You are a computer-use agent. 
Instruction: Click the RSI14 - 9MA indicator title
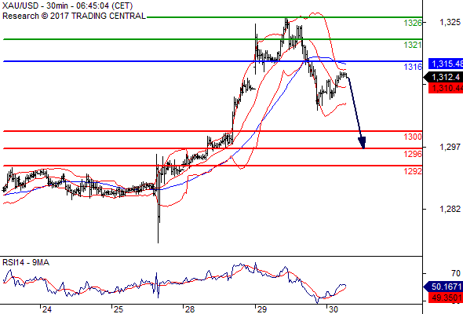click(x=26, y=262)
